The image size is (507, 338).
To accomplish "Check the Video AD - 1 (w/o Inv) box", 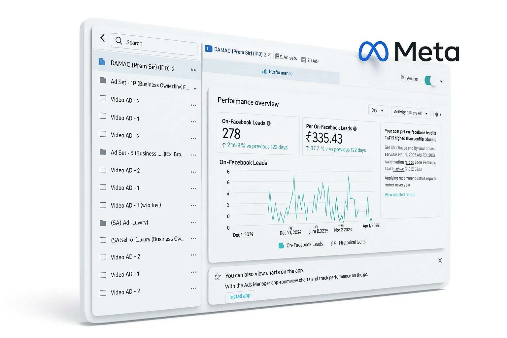I will 103,205.
